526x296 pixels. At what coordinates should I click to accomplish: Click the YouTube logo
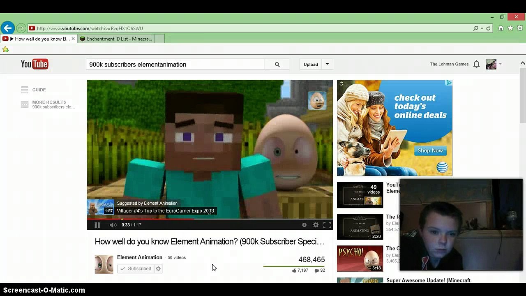pyautogui.click(x=35, y=64)
